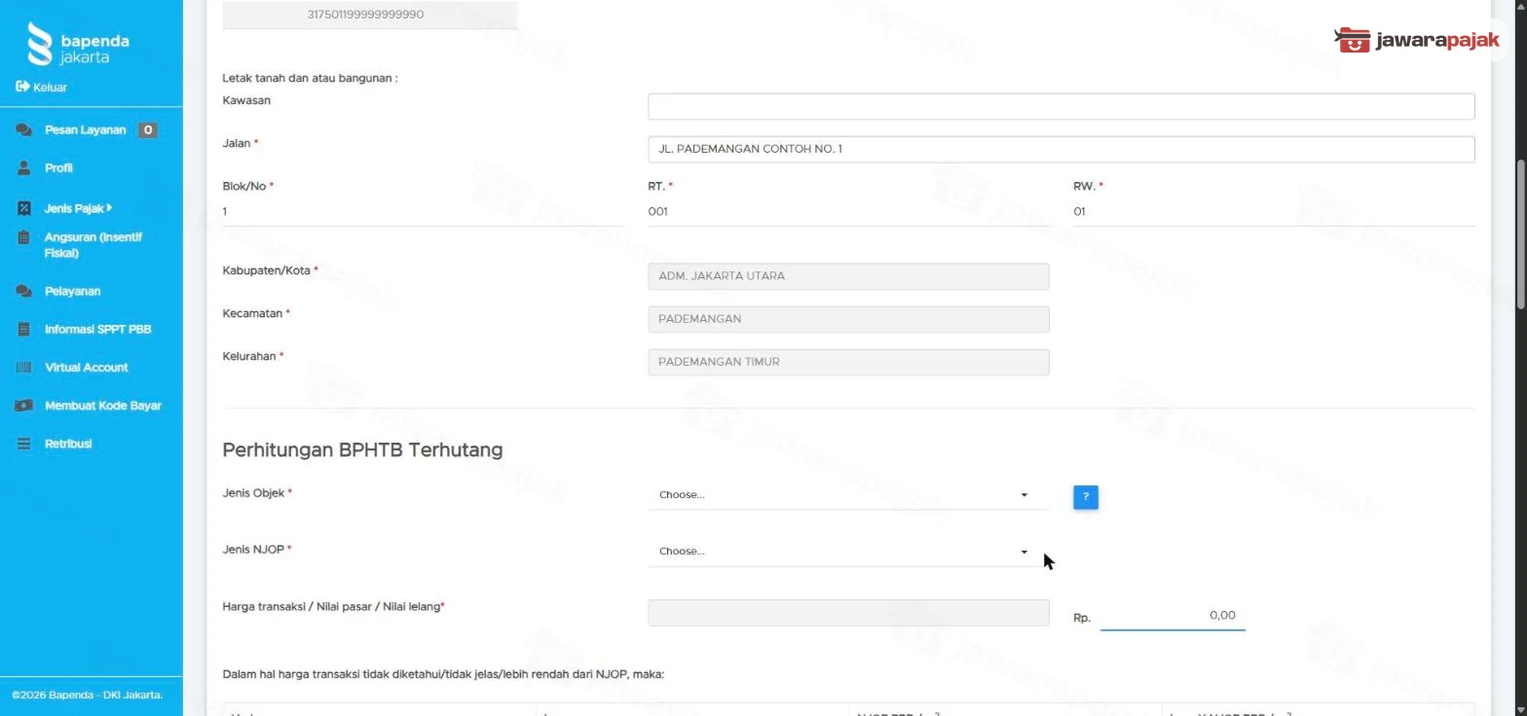
Task: Click the Membuat Kode Bayar money icon
Action: click(x=23, y=406)
